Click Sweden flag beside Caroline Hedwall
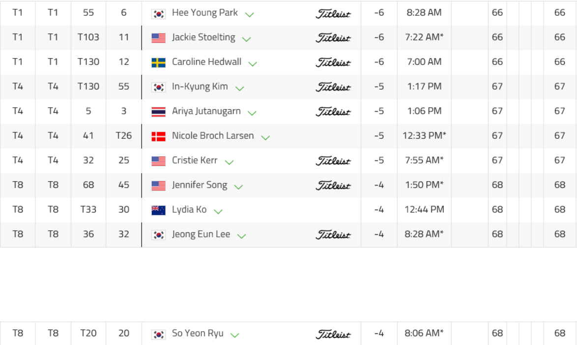The height and width of the screenshot is (345, 577). click(158, 63)
